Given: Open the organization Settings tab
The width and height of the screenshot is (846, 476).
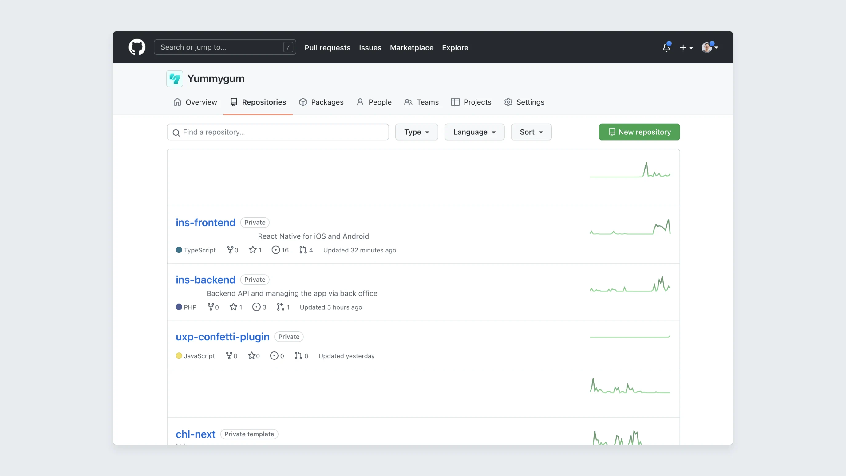Looking at the screenshot, I should [x=524, y=102].
